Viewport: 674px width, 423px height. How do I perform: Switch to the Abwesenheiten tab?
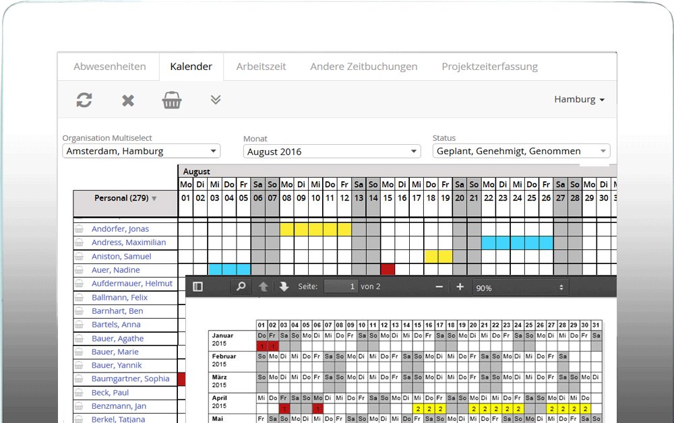click(x=111, y=66)
